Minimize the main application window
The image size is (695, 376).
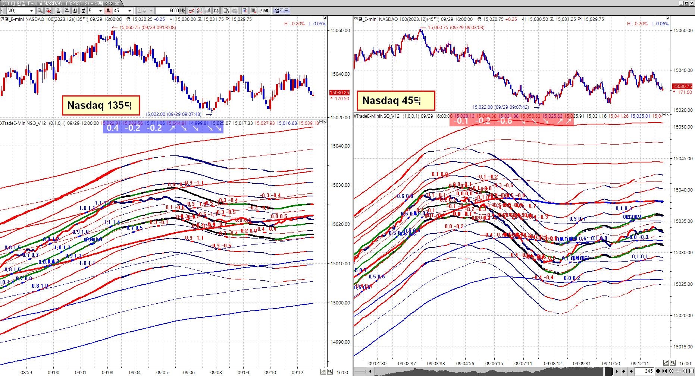click(x=682, y=3)
